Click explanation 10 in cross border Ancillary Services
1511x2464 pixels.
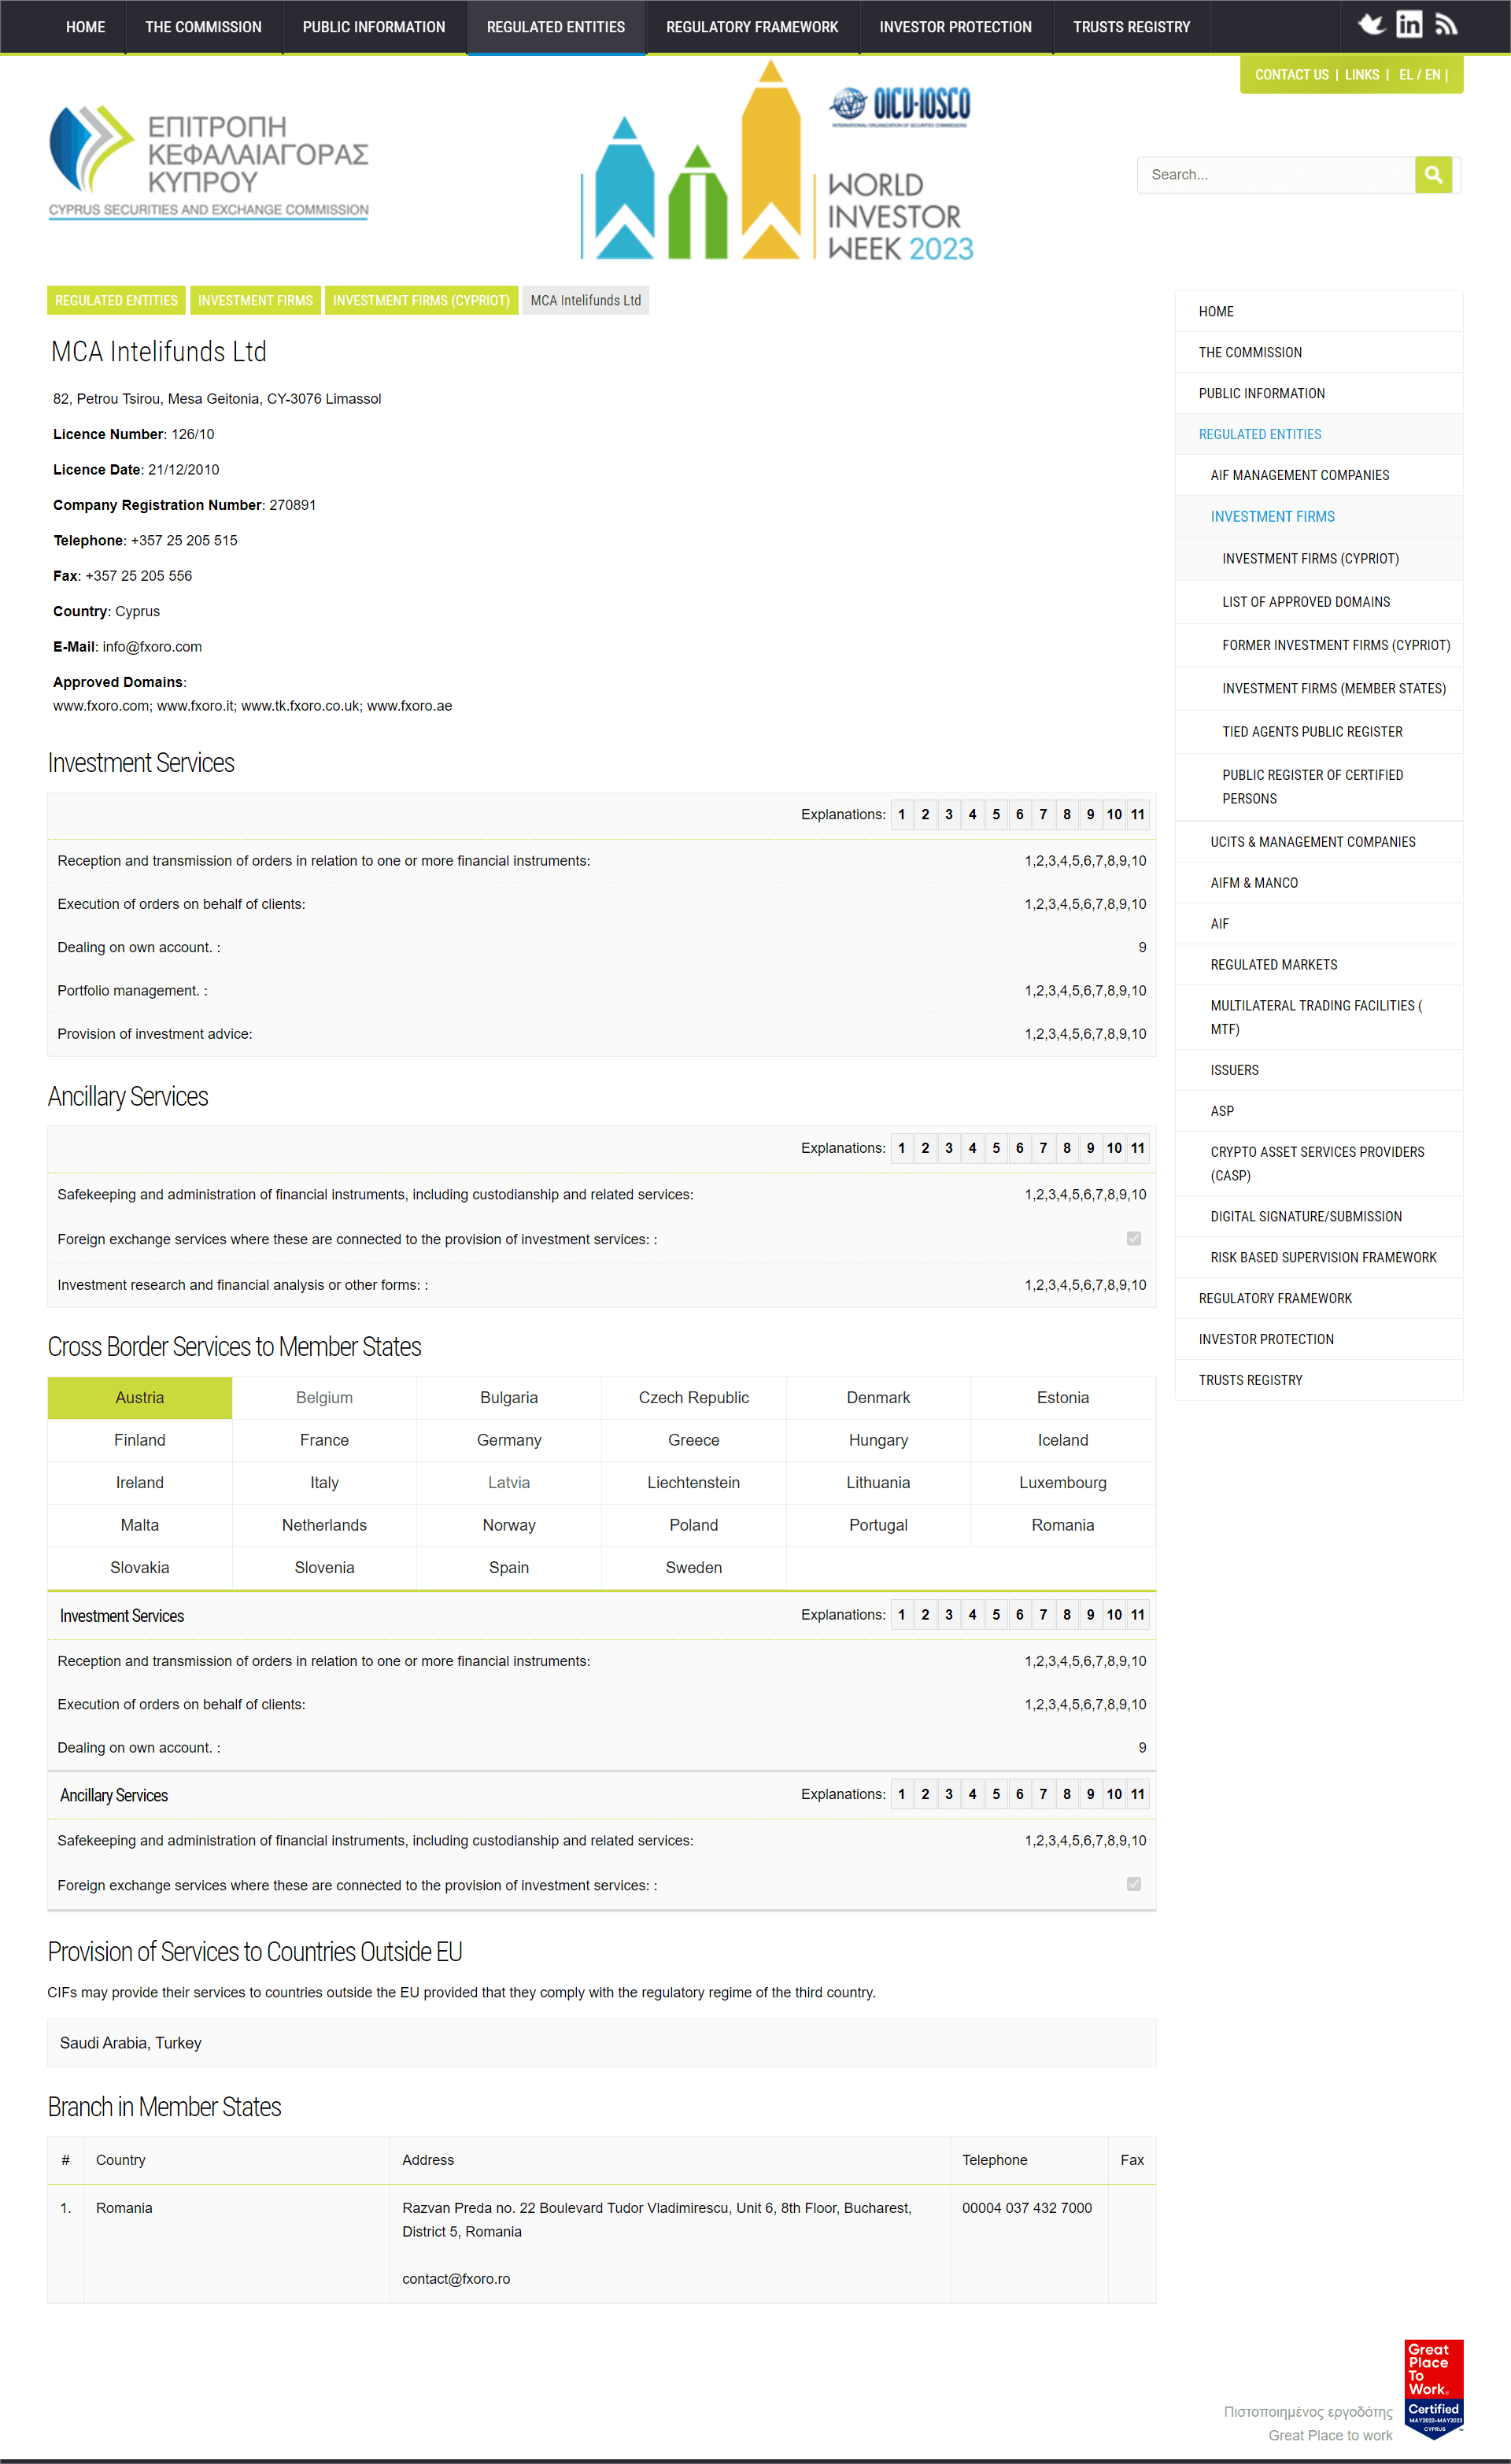(1114, 1794)
